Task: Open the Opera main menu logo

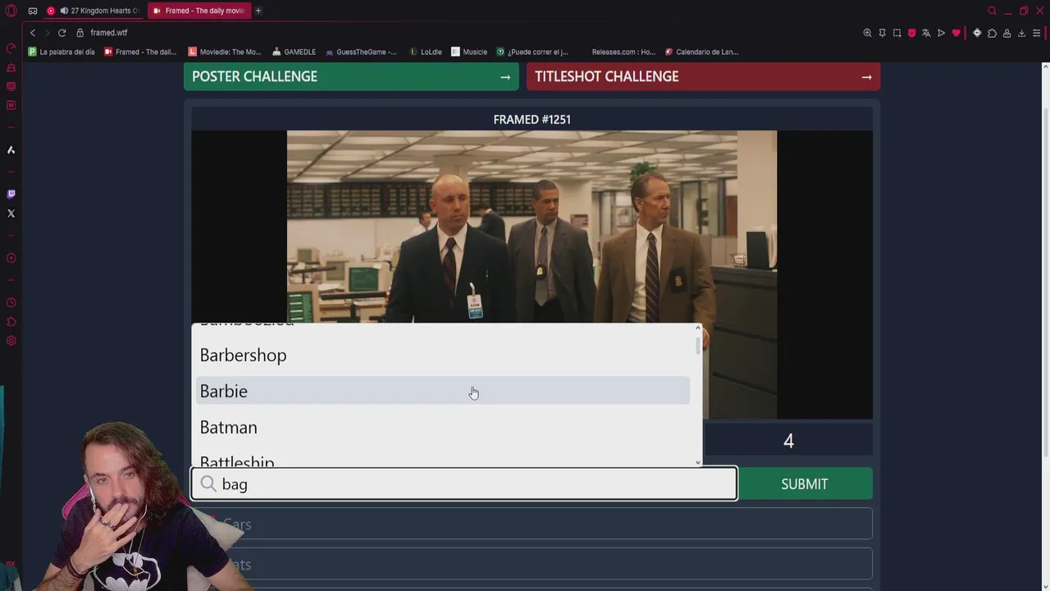Action: click(11, 11)
